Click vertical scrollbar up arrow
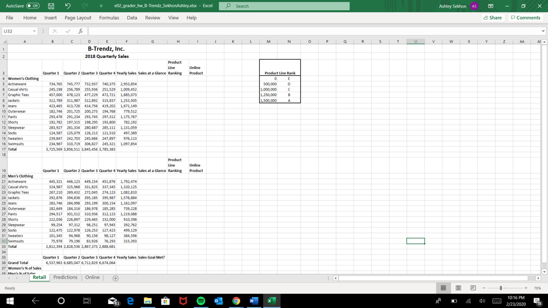 click(x=544, y=42)
